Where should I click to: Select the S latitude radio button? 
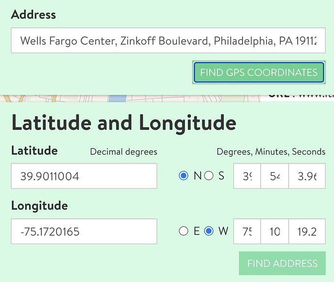209,176
